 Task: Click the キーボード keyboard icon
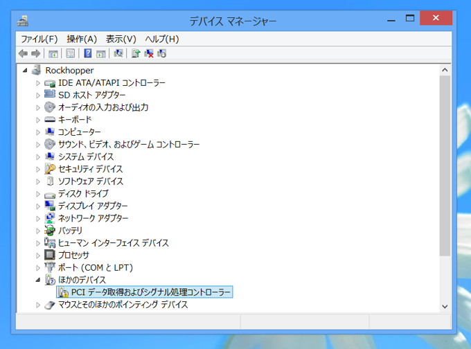coord(50,120)
